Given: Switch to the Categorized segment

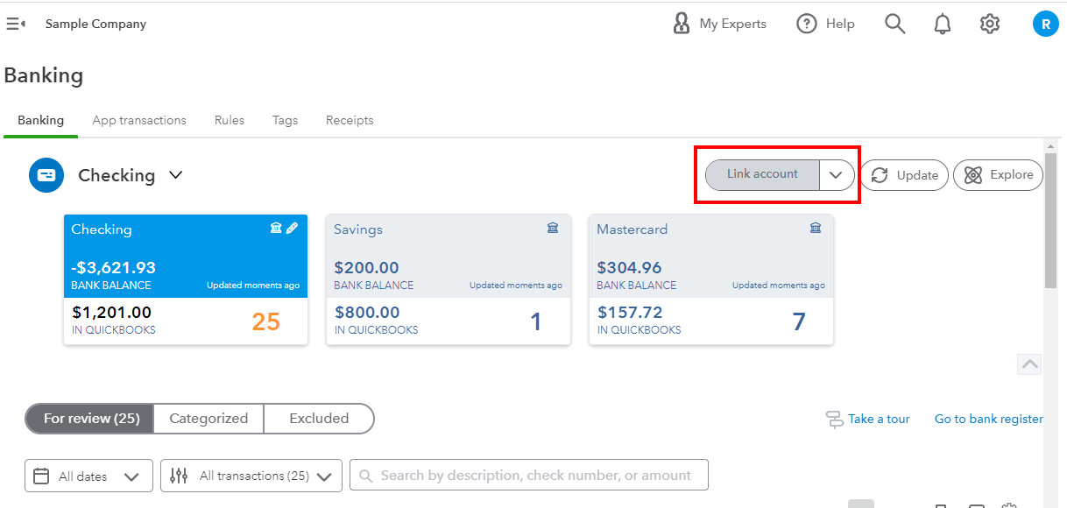Looking at the screenshot, I should click(x=208, y=419).
